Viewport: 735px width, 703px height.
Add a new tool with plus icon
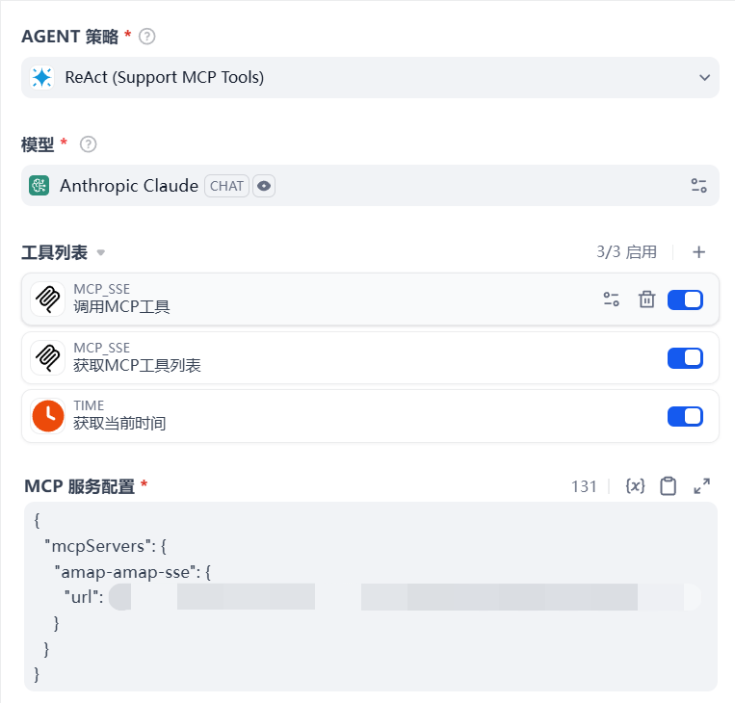pos(699,252)
